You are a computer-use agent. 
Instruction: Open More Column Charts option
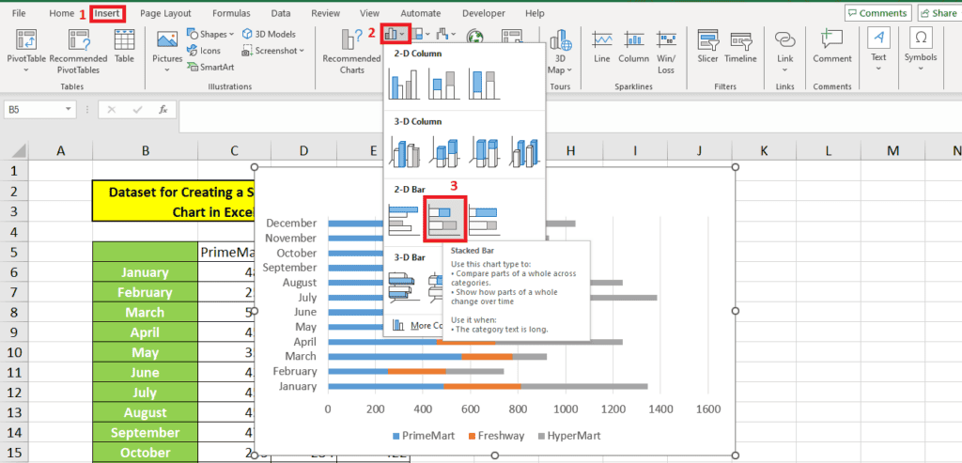417,326
